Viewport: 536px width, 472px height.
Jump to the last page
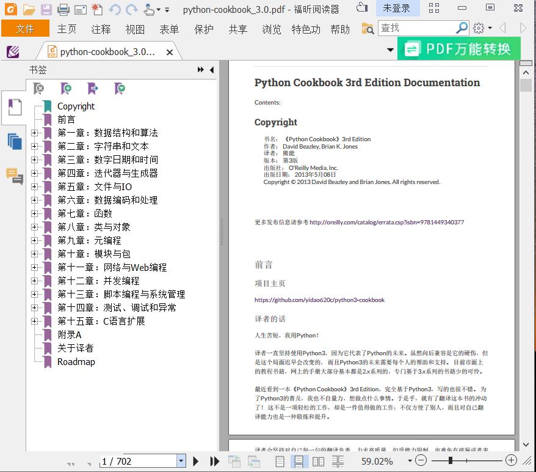[215, 462]
